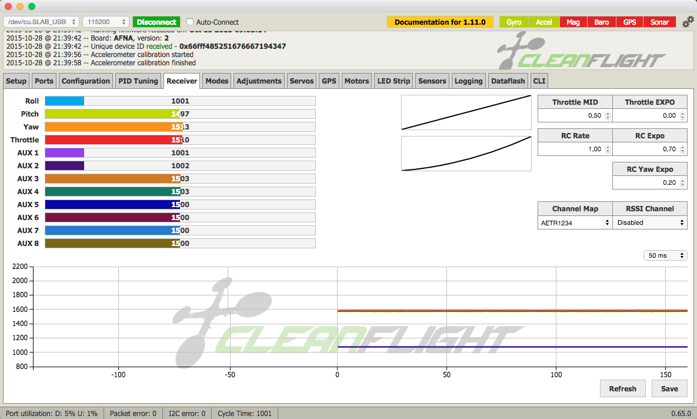The height and width of the screenshot is (419, 697).
Task: Open the serial port dropdown
Action: pos(41,22)
